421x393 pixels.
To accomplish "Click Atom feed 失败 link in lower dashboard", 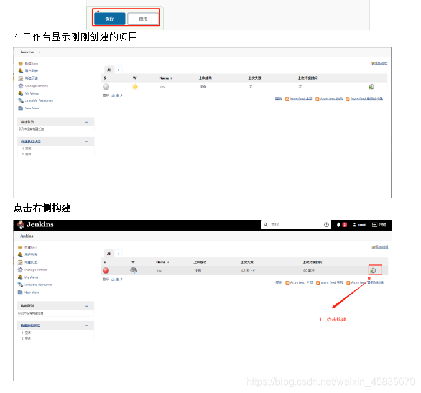I will pyautogui.click(x=332, y=283).
